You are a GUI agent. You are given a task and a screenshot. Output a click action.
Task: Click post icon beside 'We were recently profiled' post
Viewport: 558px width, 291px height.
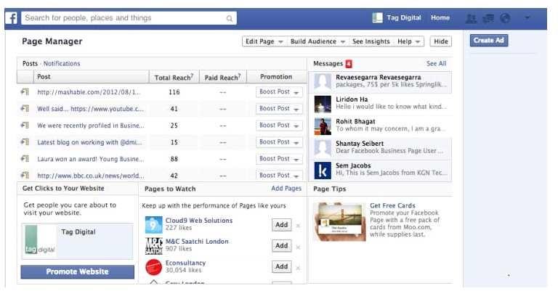coord(25,126)
